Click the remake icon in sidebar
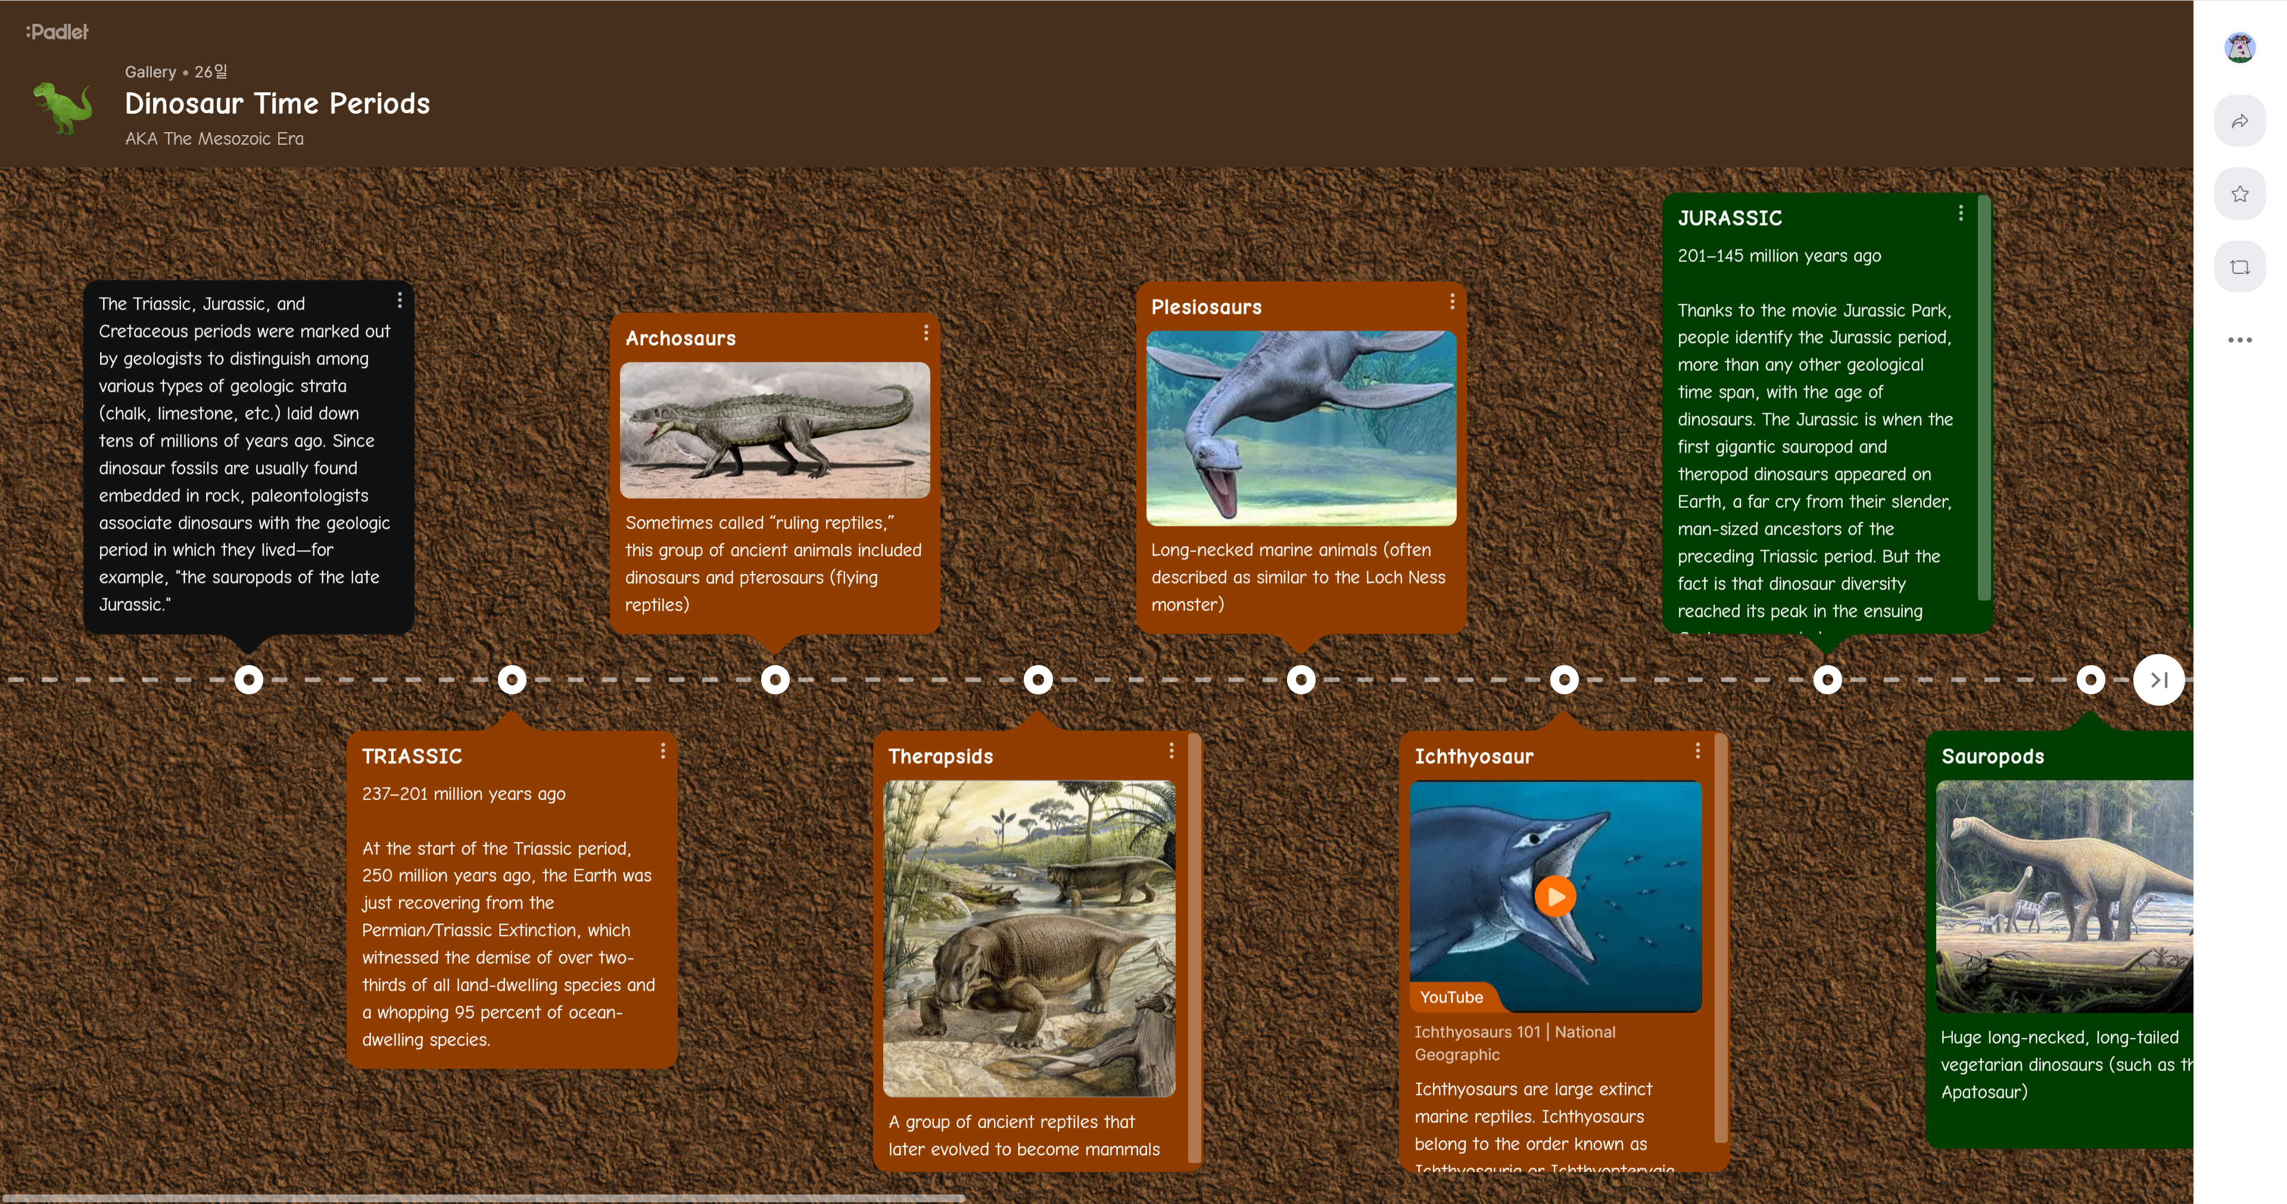The height and width of the screenshot is (1204, 2287). point(2239,267)
